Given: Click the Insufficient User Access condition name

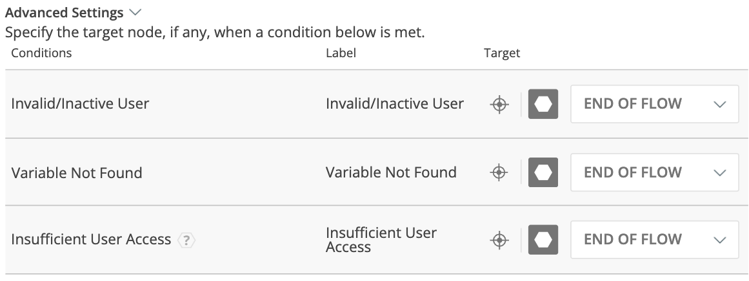Looking at the screenshot, I should click(x=91, y=240).
